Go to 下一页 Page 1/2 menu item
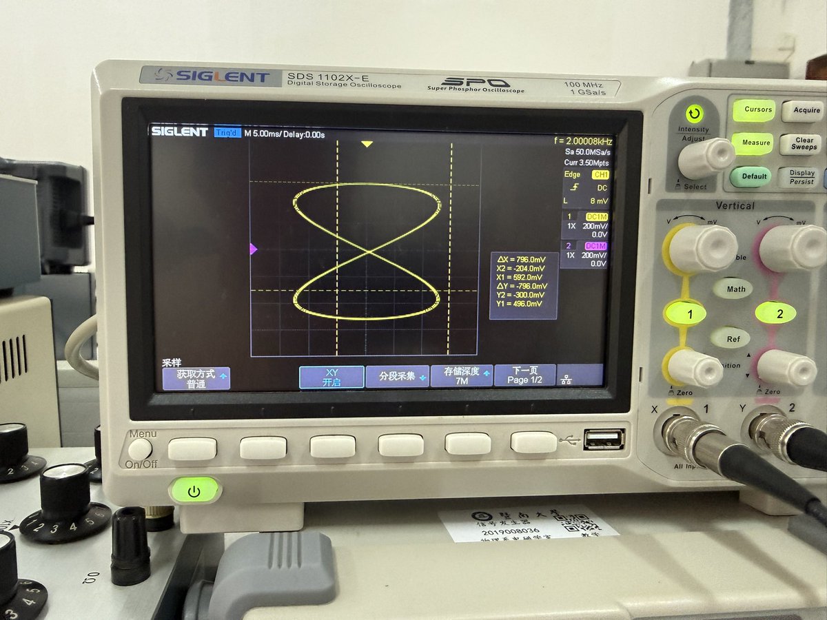 pyautogui.click(x=524, y=375)
